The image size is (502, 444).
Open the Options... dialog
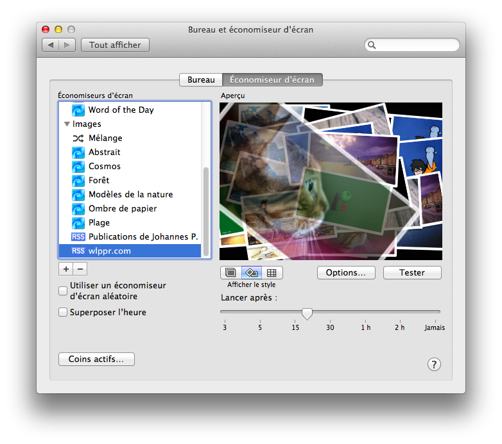pos(346,273)
